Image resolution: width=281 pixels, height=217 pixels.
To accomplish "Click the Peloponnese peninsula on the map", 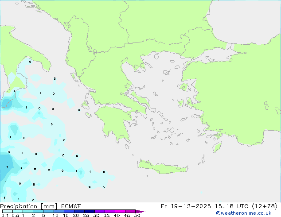I will [x=116, y=122].
